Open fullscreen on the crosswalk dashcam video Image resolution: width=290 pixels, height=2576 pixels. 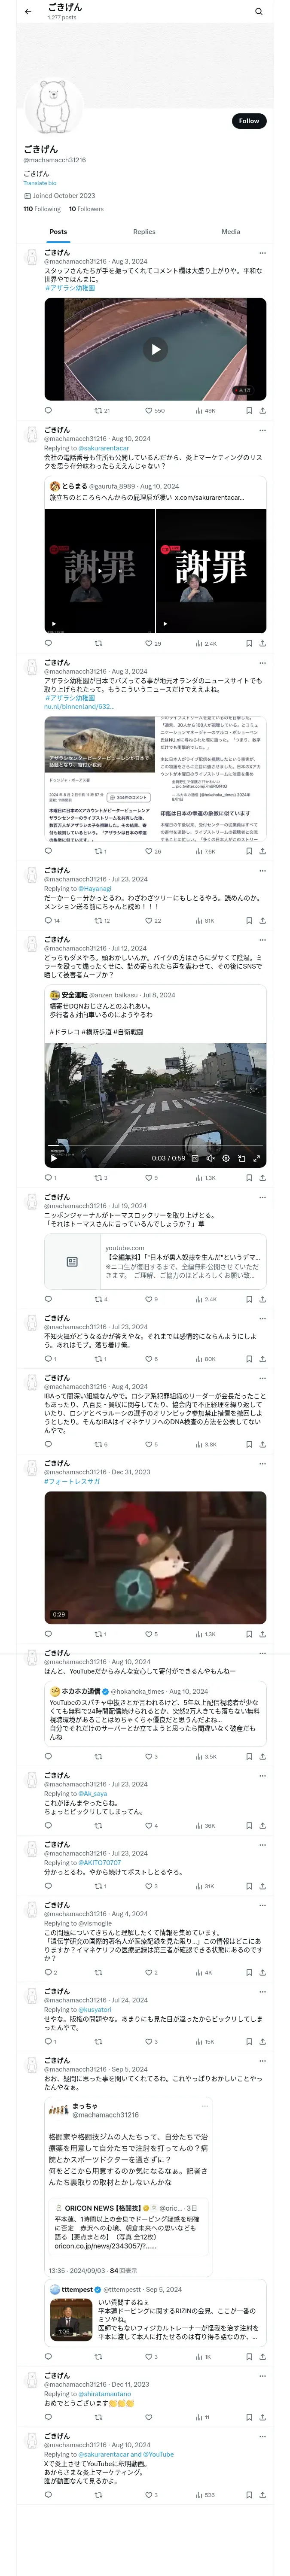pos(257,1158)
